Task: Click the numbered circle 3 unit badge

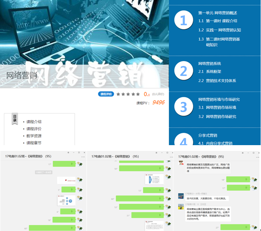Action: [184, 107]
